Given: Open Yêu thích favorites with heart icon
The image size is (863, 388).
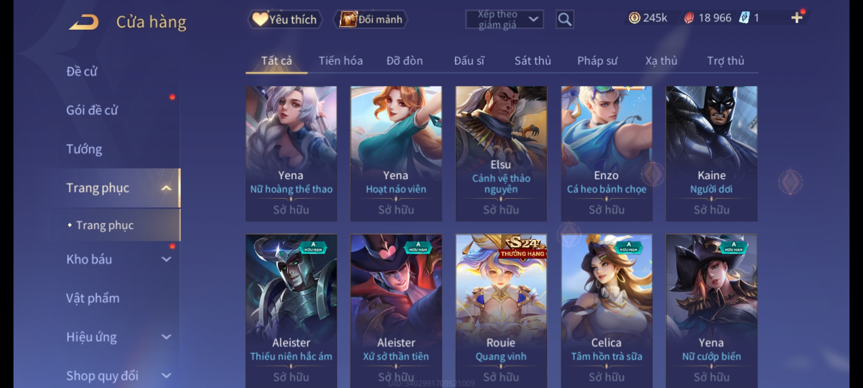Looking at the screenshot, I should point(285,19).
